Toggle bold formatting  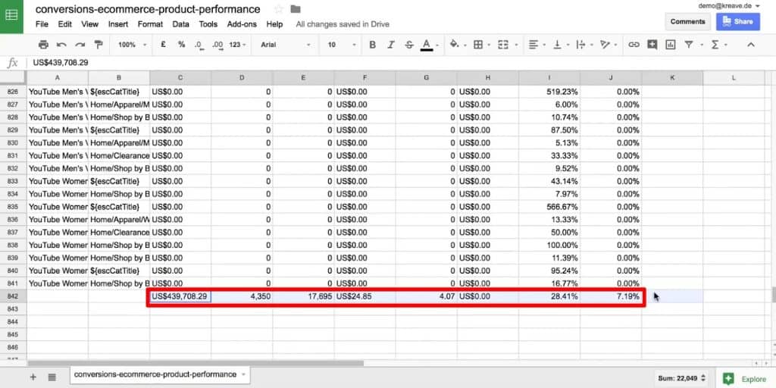pyautogui.click(x=373, y=45)
